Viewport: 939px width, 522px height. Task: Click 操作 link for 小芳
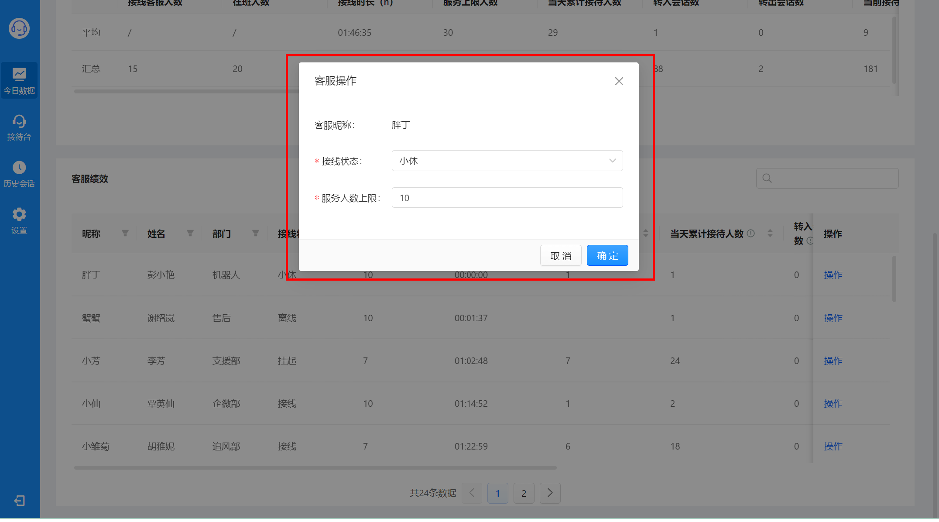pyautogui.click(x=833, y=361)
